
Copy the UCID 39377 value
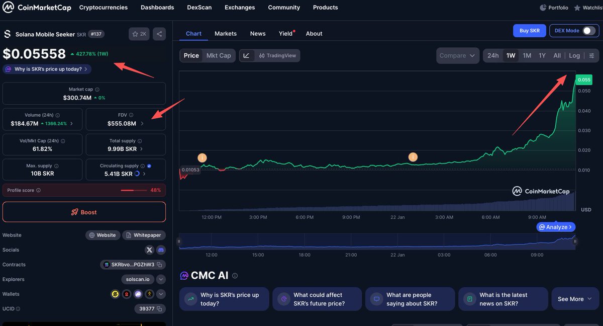pyautogui.click(x=159, y=308)
